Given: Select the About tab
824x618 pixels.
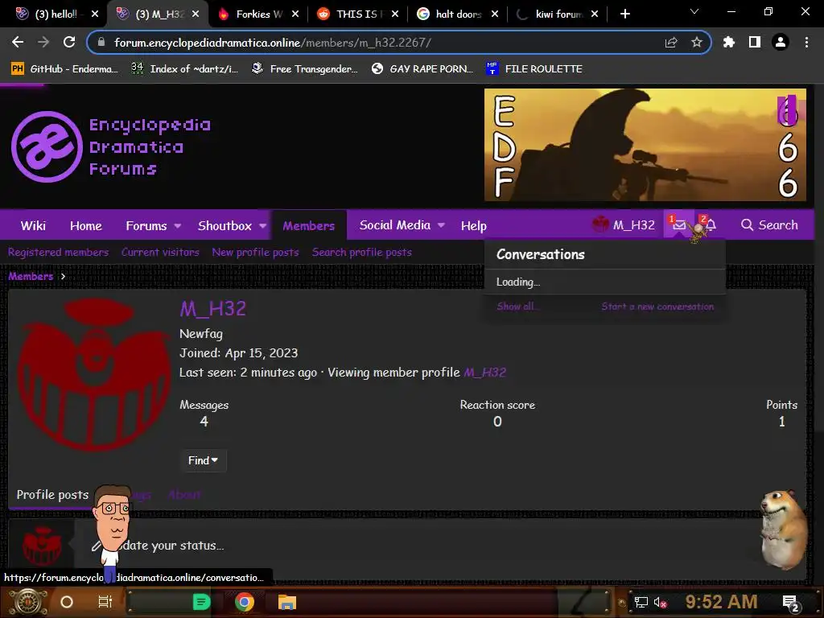Looking at the screenshot, I should [184, 495].
